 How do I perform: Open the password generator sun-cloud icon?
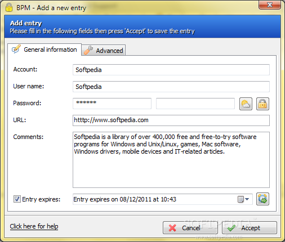[x=246, y=104]
